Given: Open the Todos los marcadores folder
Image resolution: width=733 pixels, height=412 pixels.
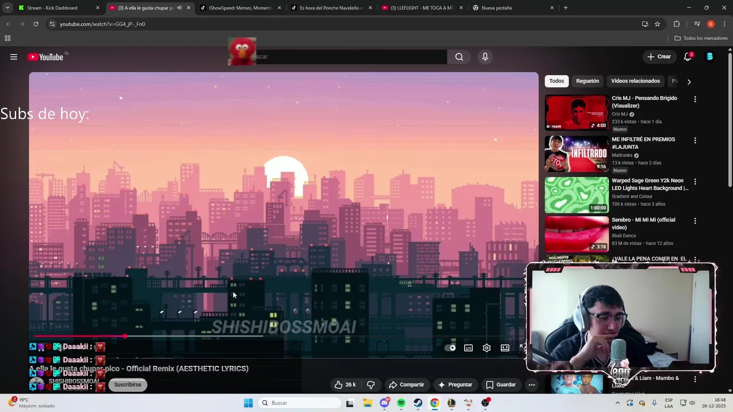Looking at the screenshot, I should point(701,38).
